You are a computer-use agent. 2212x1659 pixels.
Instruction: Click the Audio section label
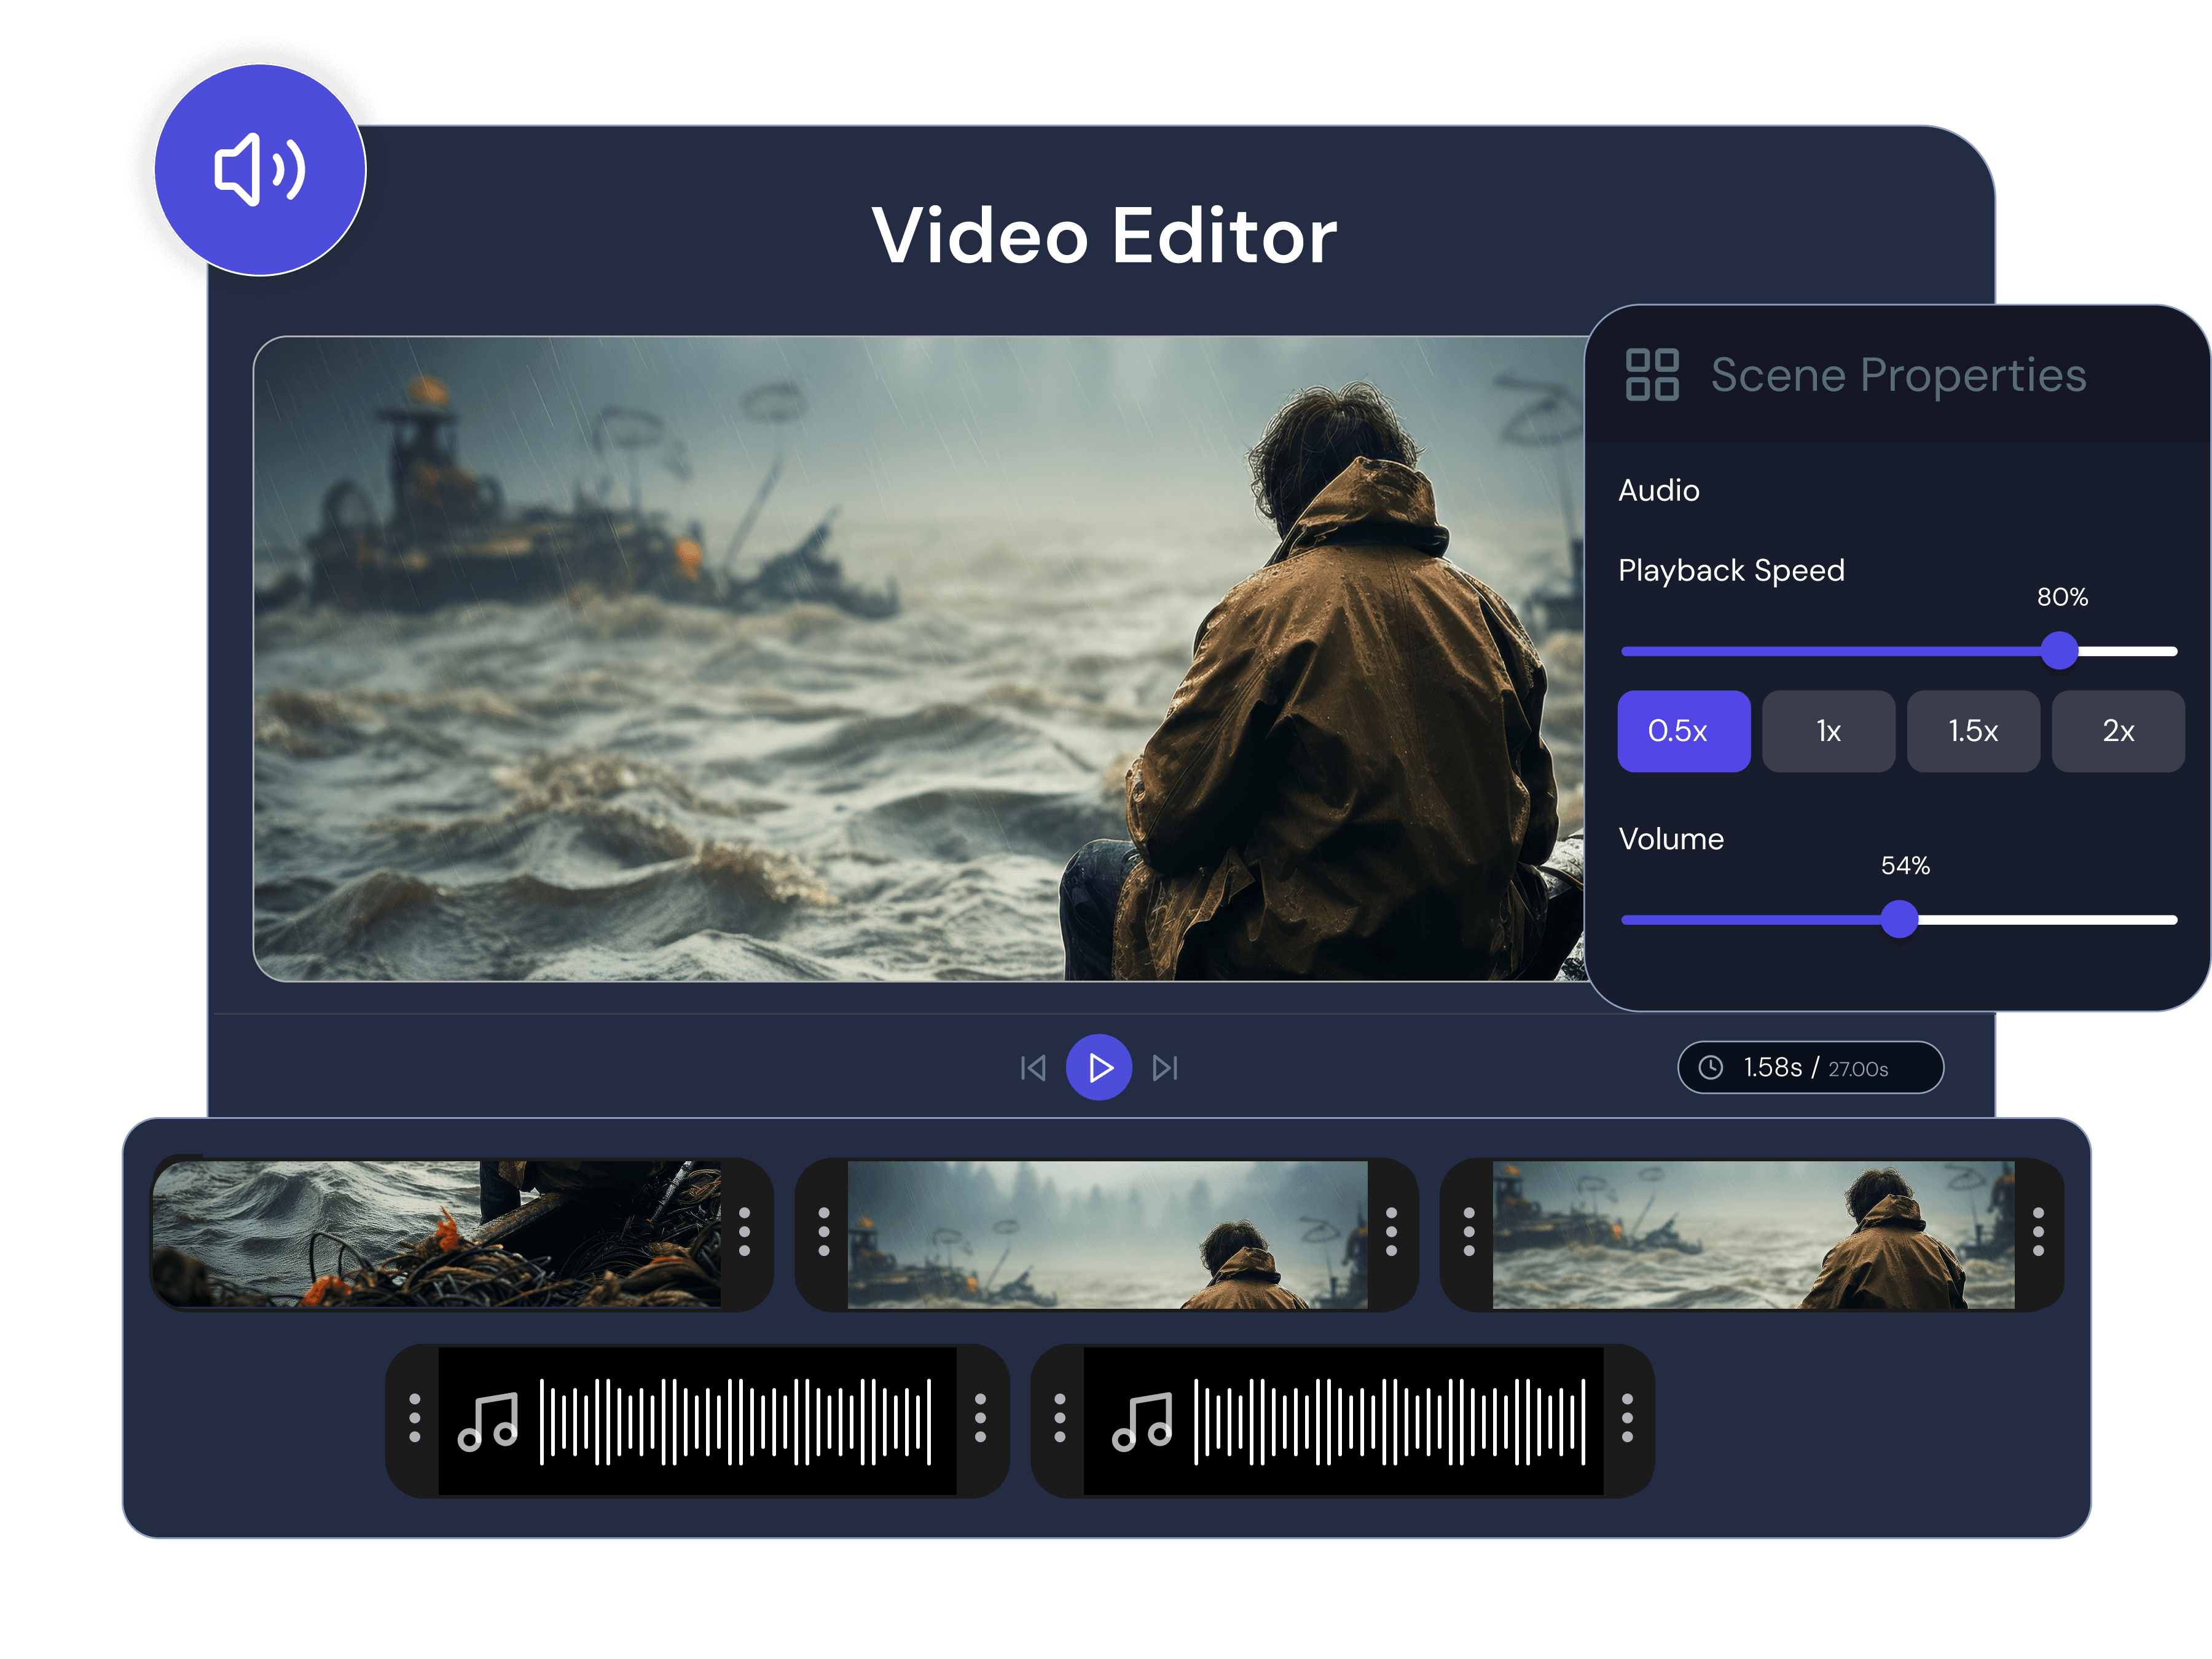[1659, 490]
